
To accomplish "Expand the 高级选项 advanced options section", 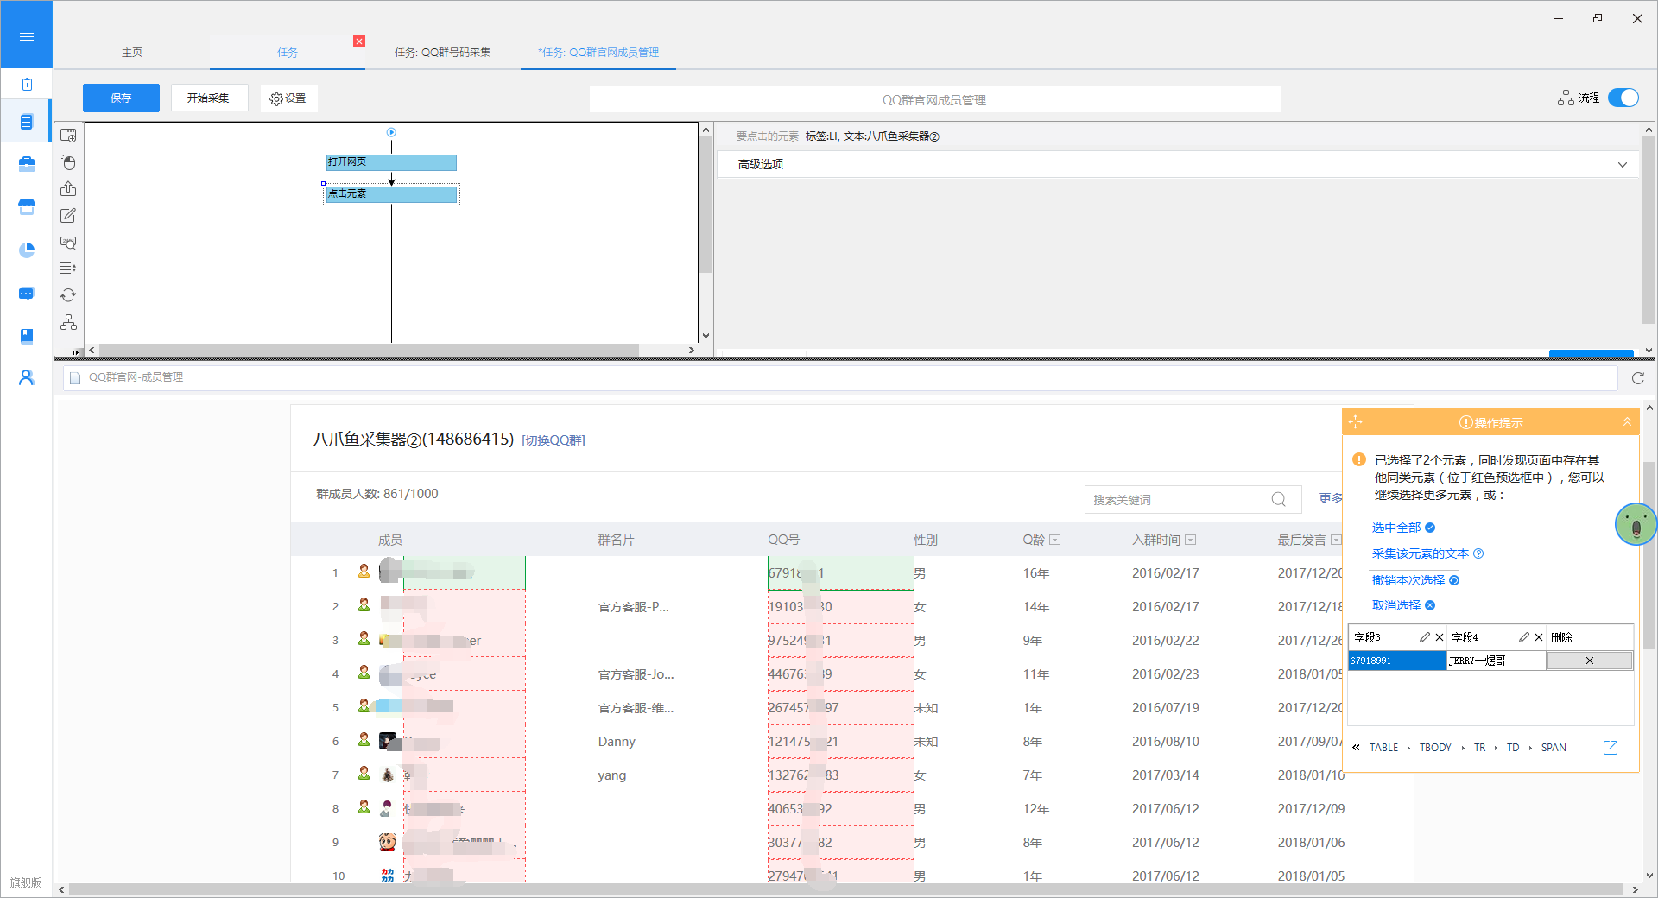I will click(1622, 165).
